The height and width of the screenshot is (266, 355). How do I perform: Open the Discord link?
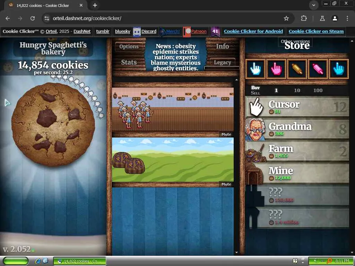pos(149,32)
